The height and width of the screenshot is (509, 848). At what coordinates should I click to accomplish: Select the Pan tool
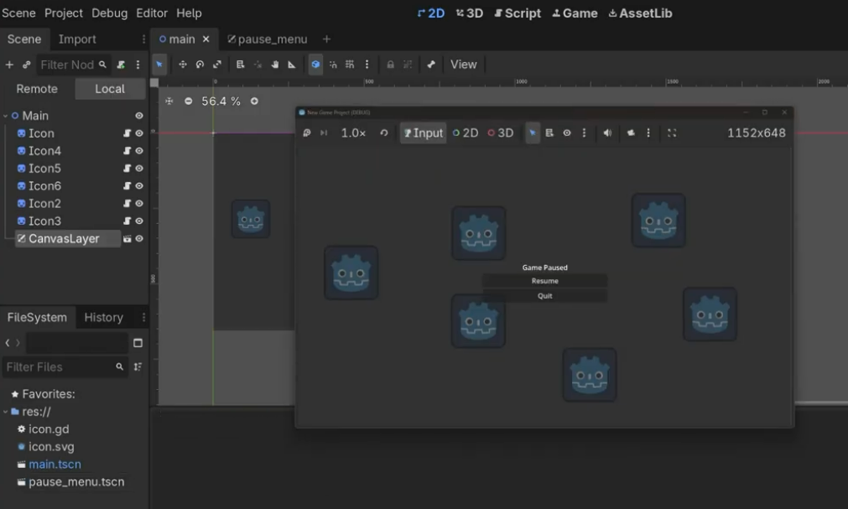(274, 64)
